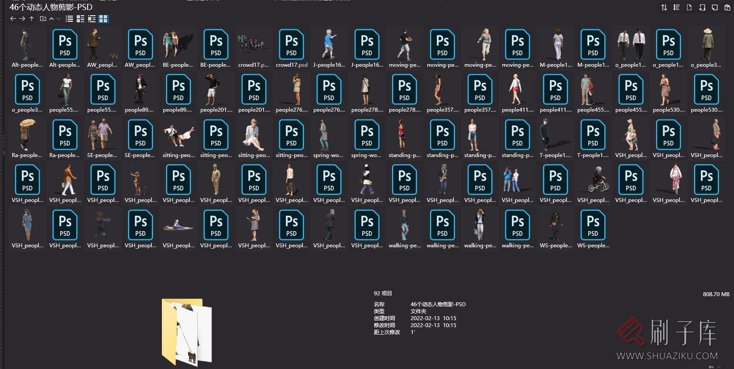The image size is (734, 369).
Task: Select the o_people1 two businessmen thumbnail
Action: click(x=631, y=44)
